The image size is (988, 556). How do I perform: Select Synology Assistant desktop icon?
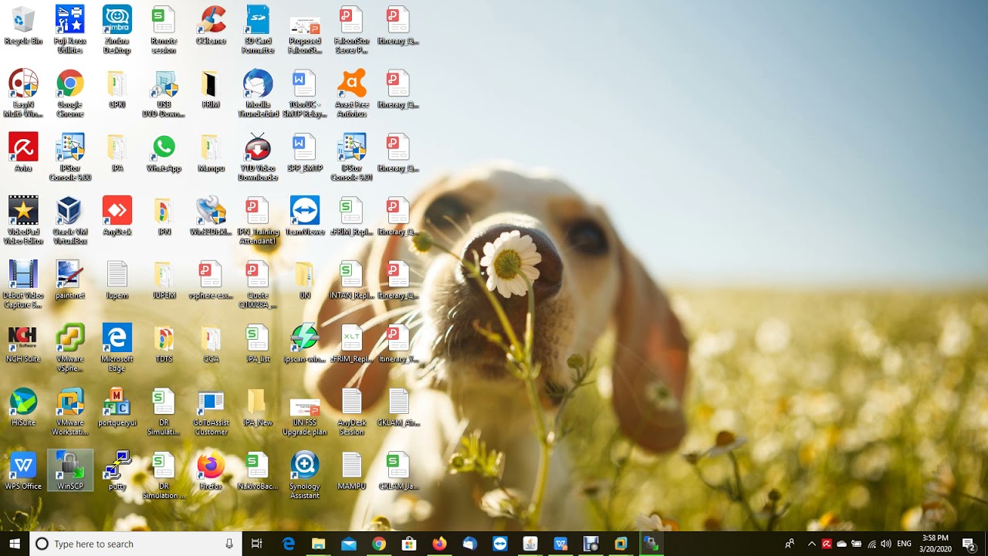[305, 474]
